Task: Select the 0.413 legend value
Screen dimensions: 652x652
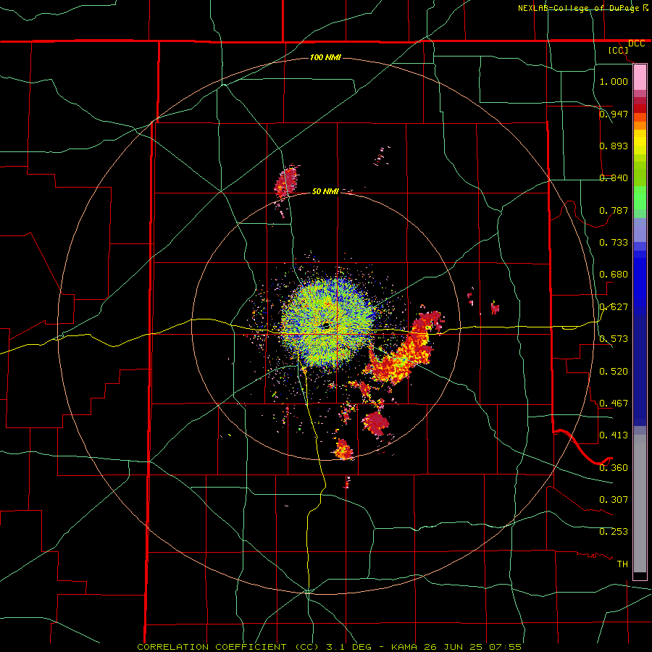Action: click(614, 435)
